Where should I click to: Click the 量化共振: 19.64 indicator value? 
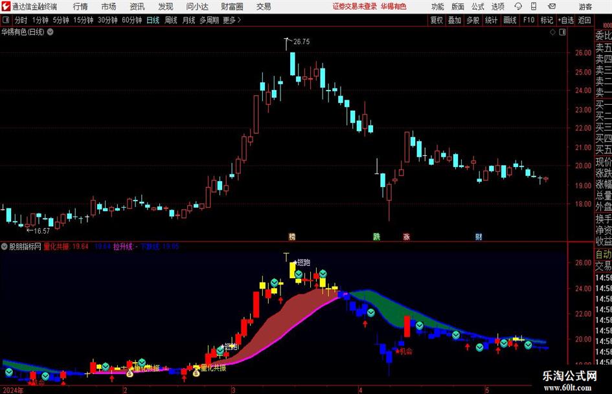66,246
